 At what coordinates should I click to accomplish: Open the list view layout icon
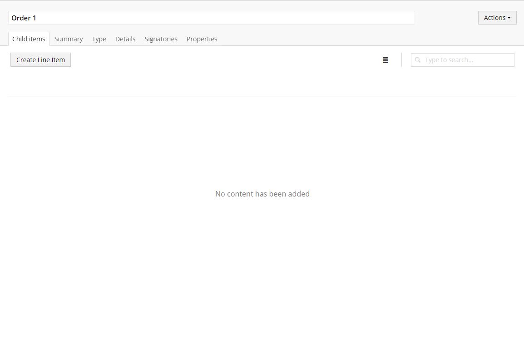click(x=385, y=60)
